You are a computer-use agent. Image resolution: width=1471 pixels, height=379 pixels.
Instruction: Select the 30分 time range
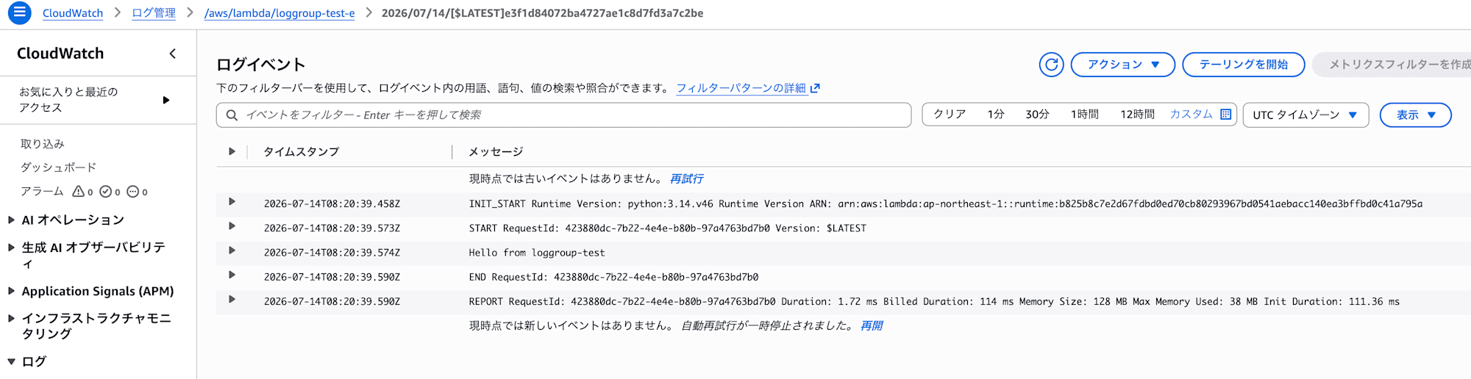[1037, 115]
